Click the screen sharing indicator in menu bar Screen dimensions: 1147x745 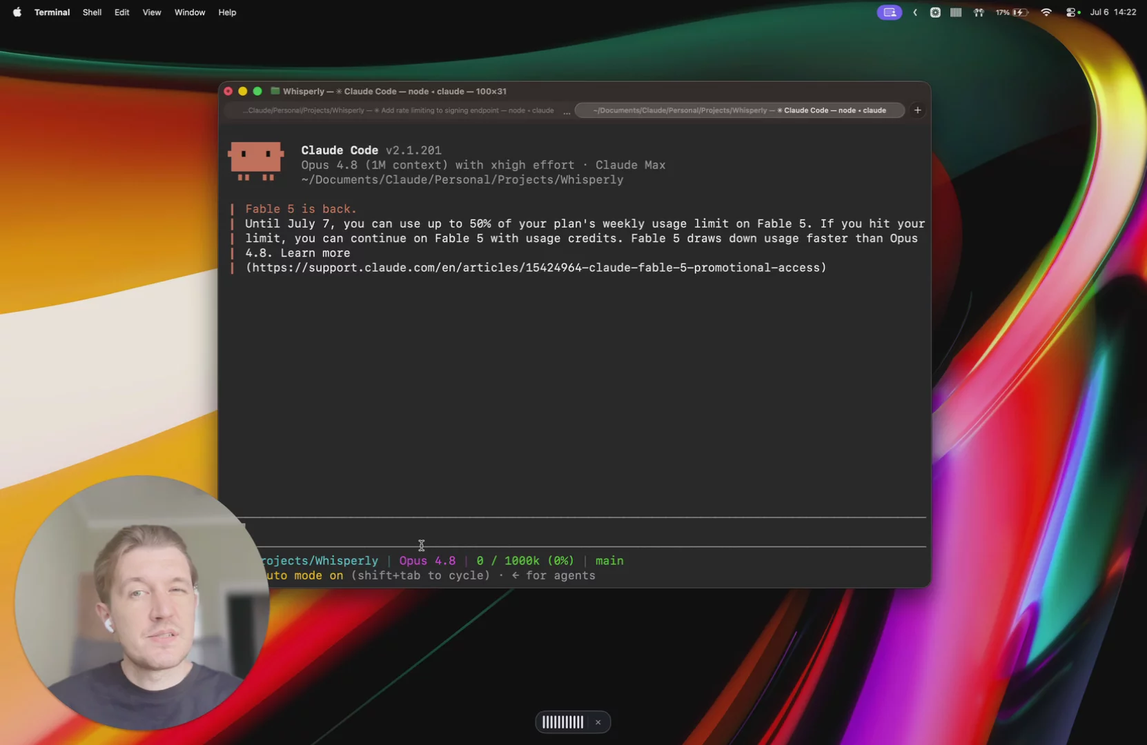point(889,12)
